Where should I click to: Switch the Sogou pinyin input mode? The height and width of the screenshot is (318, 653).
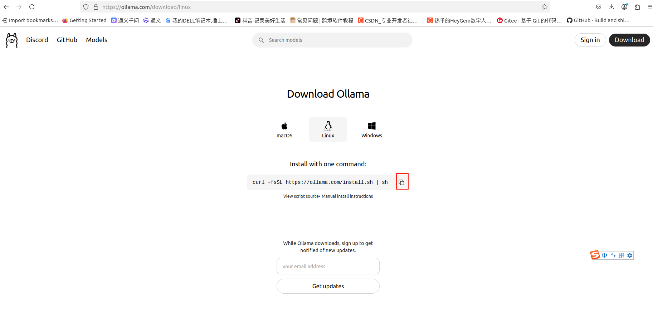coord(622,255)
